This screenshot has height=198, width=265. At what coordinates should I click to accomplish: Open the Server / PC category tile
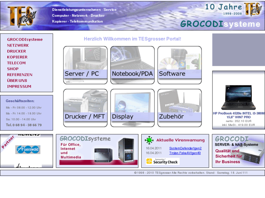(85, 65)
